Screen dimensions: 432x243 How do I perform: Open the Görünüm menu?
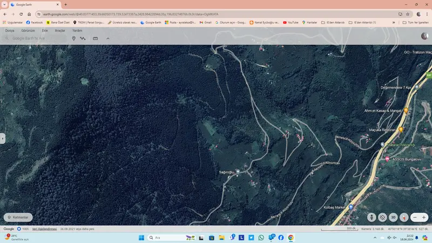tap(28, 31)
